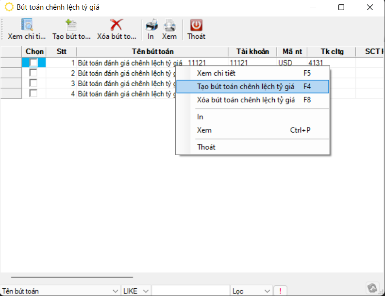The height and width of the screenshot is (296, 385).
Task: Click the Xem print preview icon
Action: [x=169, y=25]
